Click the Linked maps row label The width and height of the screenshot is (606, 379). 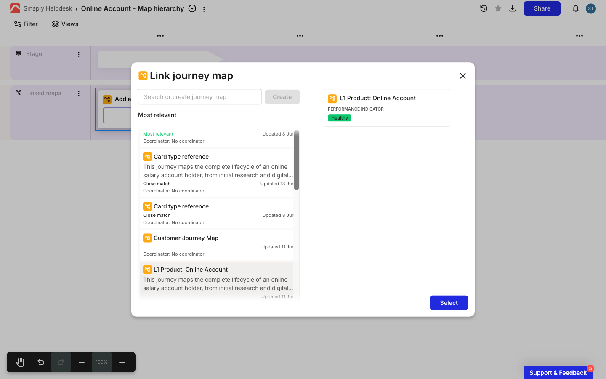tap(44, 93)
